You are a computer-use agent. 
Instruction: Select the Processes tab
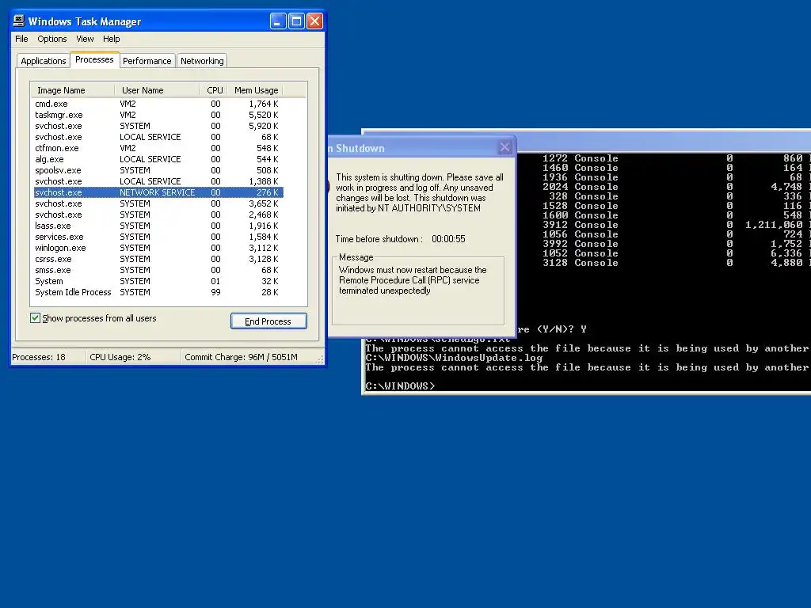point(94,59)
